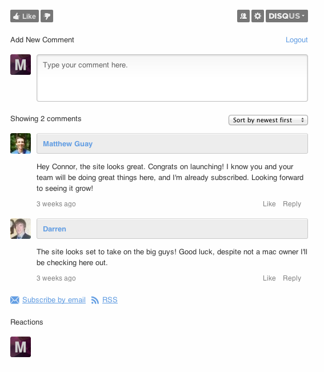The width and height of the screenshot is (324, 372).
Task: Click the M avatar under Reactions
Action: [x=21, y=347]
